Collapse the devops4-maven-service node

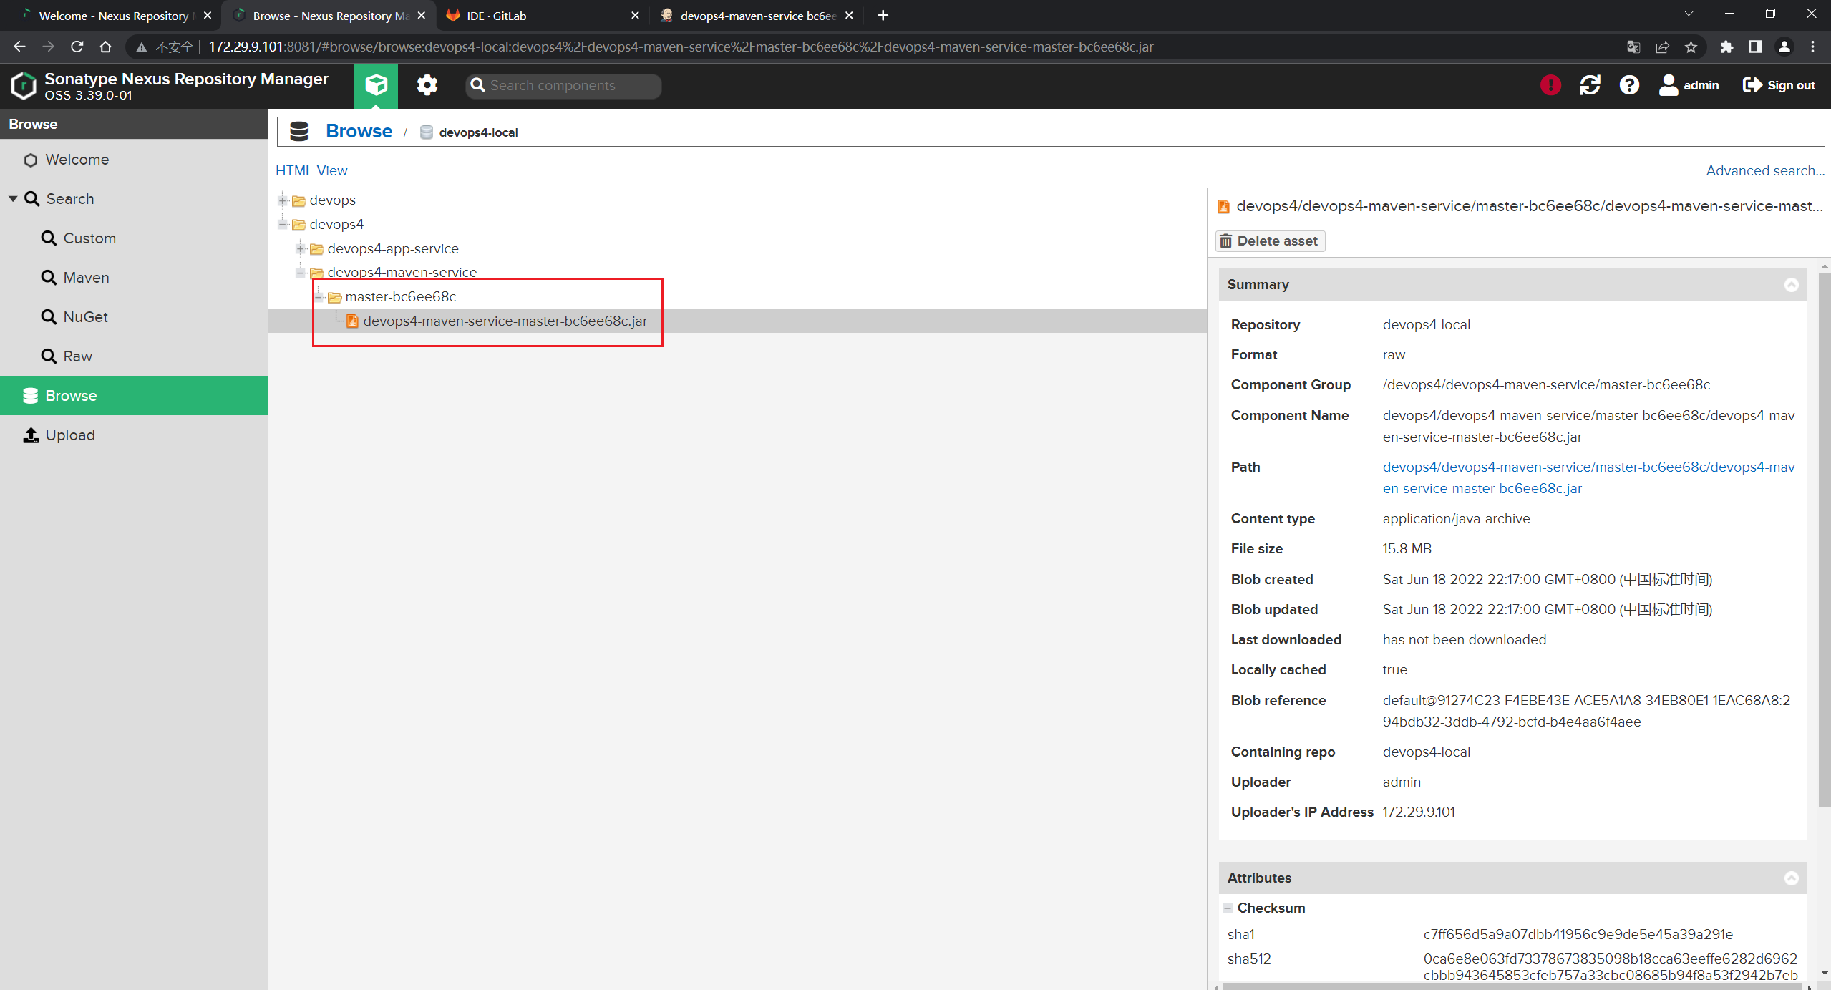pyautogui.click(x=301, y=273)
